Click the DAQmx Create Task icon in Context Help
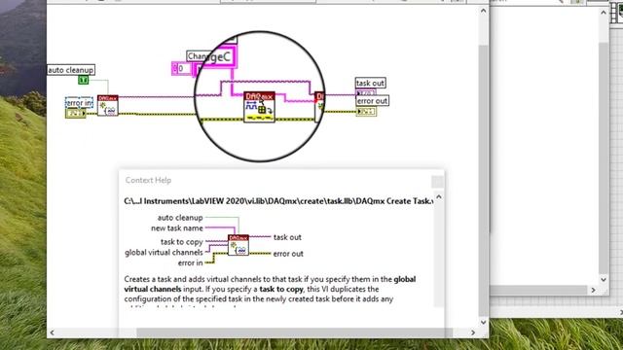This screenshot has width=623, height=350. point(238,245)
